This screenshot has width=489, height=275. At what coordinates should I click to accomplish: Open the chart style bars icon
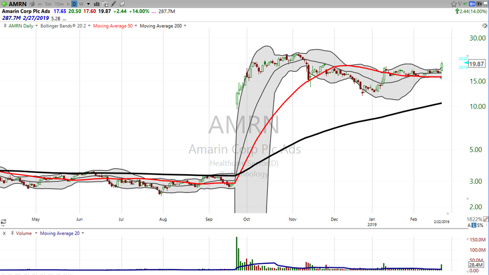pos(97,4)
